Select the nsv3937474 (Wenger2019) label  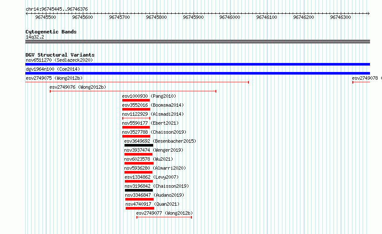pyautogui.click(x=154, y=150)
